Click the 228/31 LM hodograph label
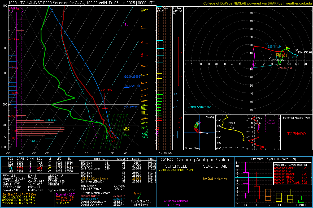313x208 pixels. (275, 46)
